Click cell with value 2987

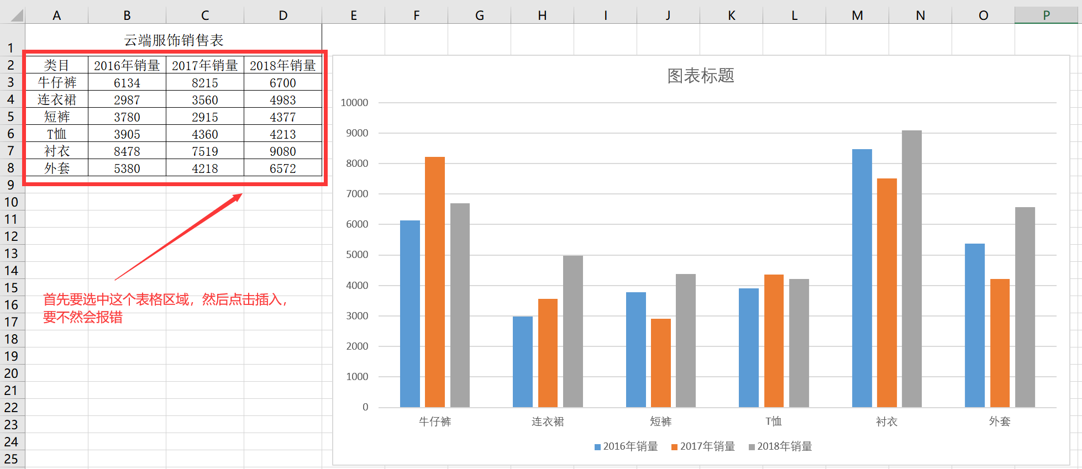pos(127,99)
